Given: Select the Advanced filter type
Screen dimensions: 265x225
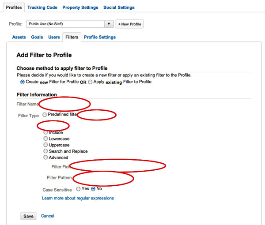Looking at the screenshot, I should click(45, 157).
